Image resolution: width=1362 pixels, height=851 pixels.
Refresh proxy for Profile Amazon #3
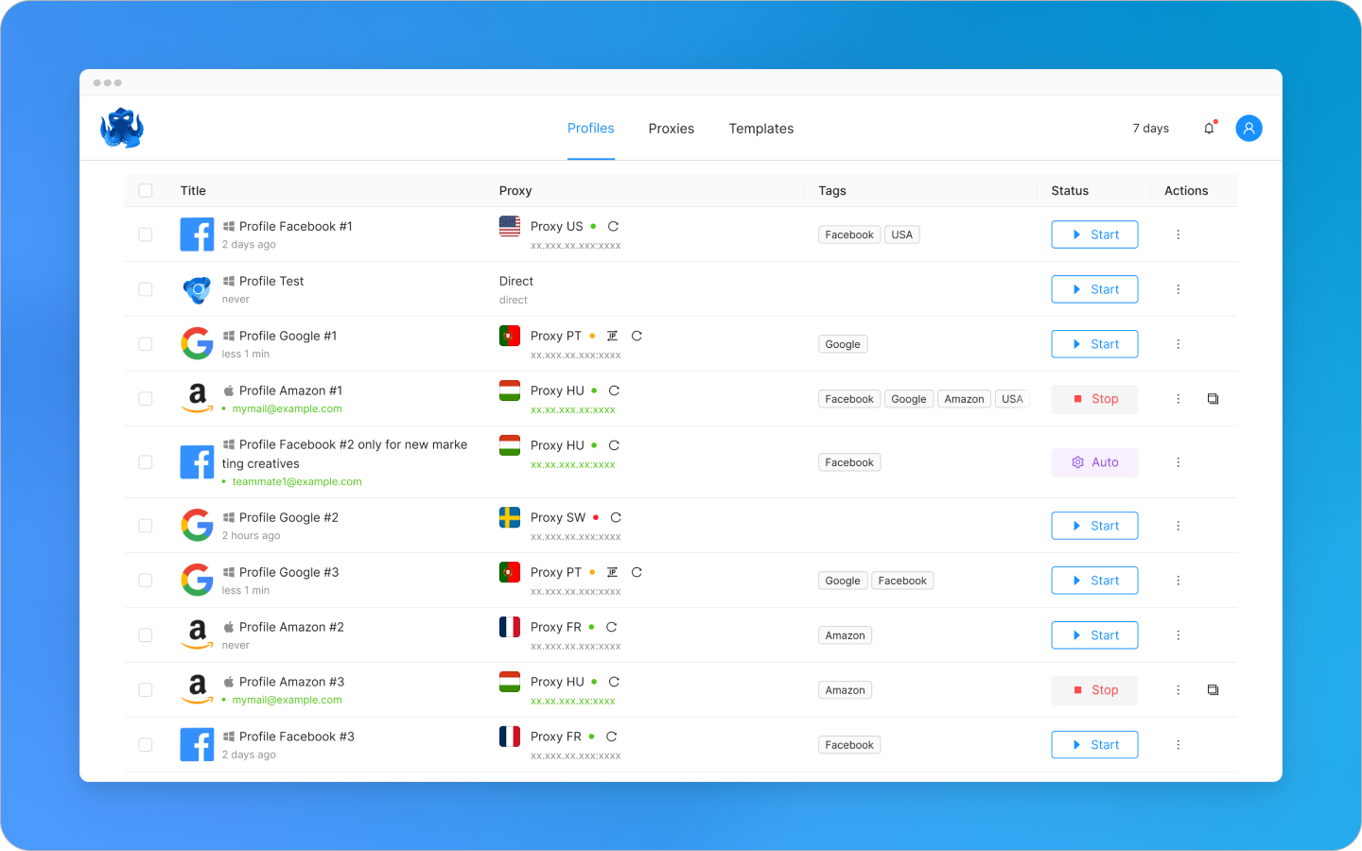coord(614,683)
